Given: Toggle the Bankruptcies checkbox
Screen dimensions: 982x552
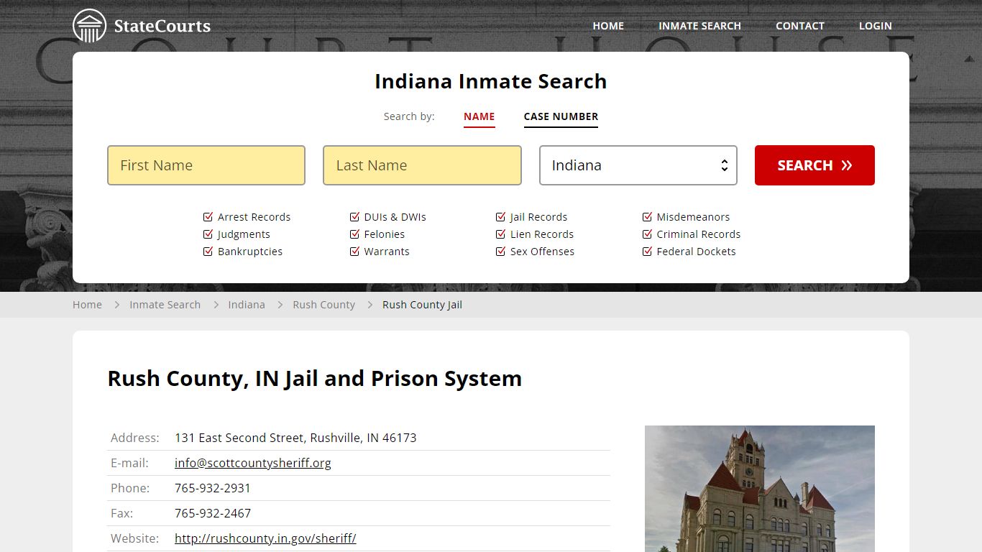Looking at the screenshot, I should [x=208, y=252].
